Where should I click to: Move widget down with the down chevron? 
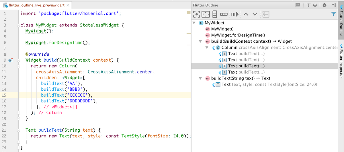[255, 14]
